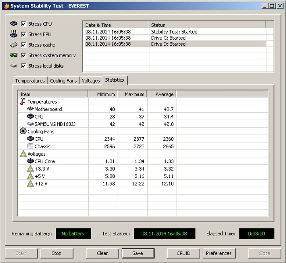Disable the Stress FPU option
The width and height of the screenshot is (286, 263).
coord(24,34)
